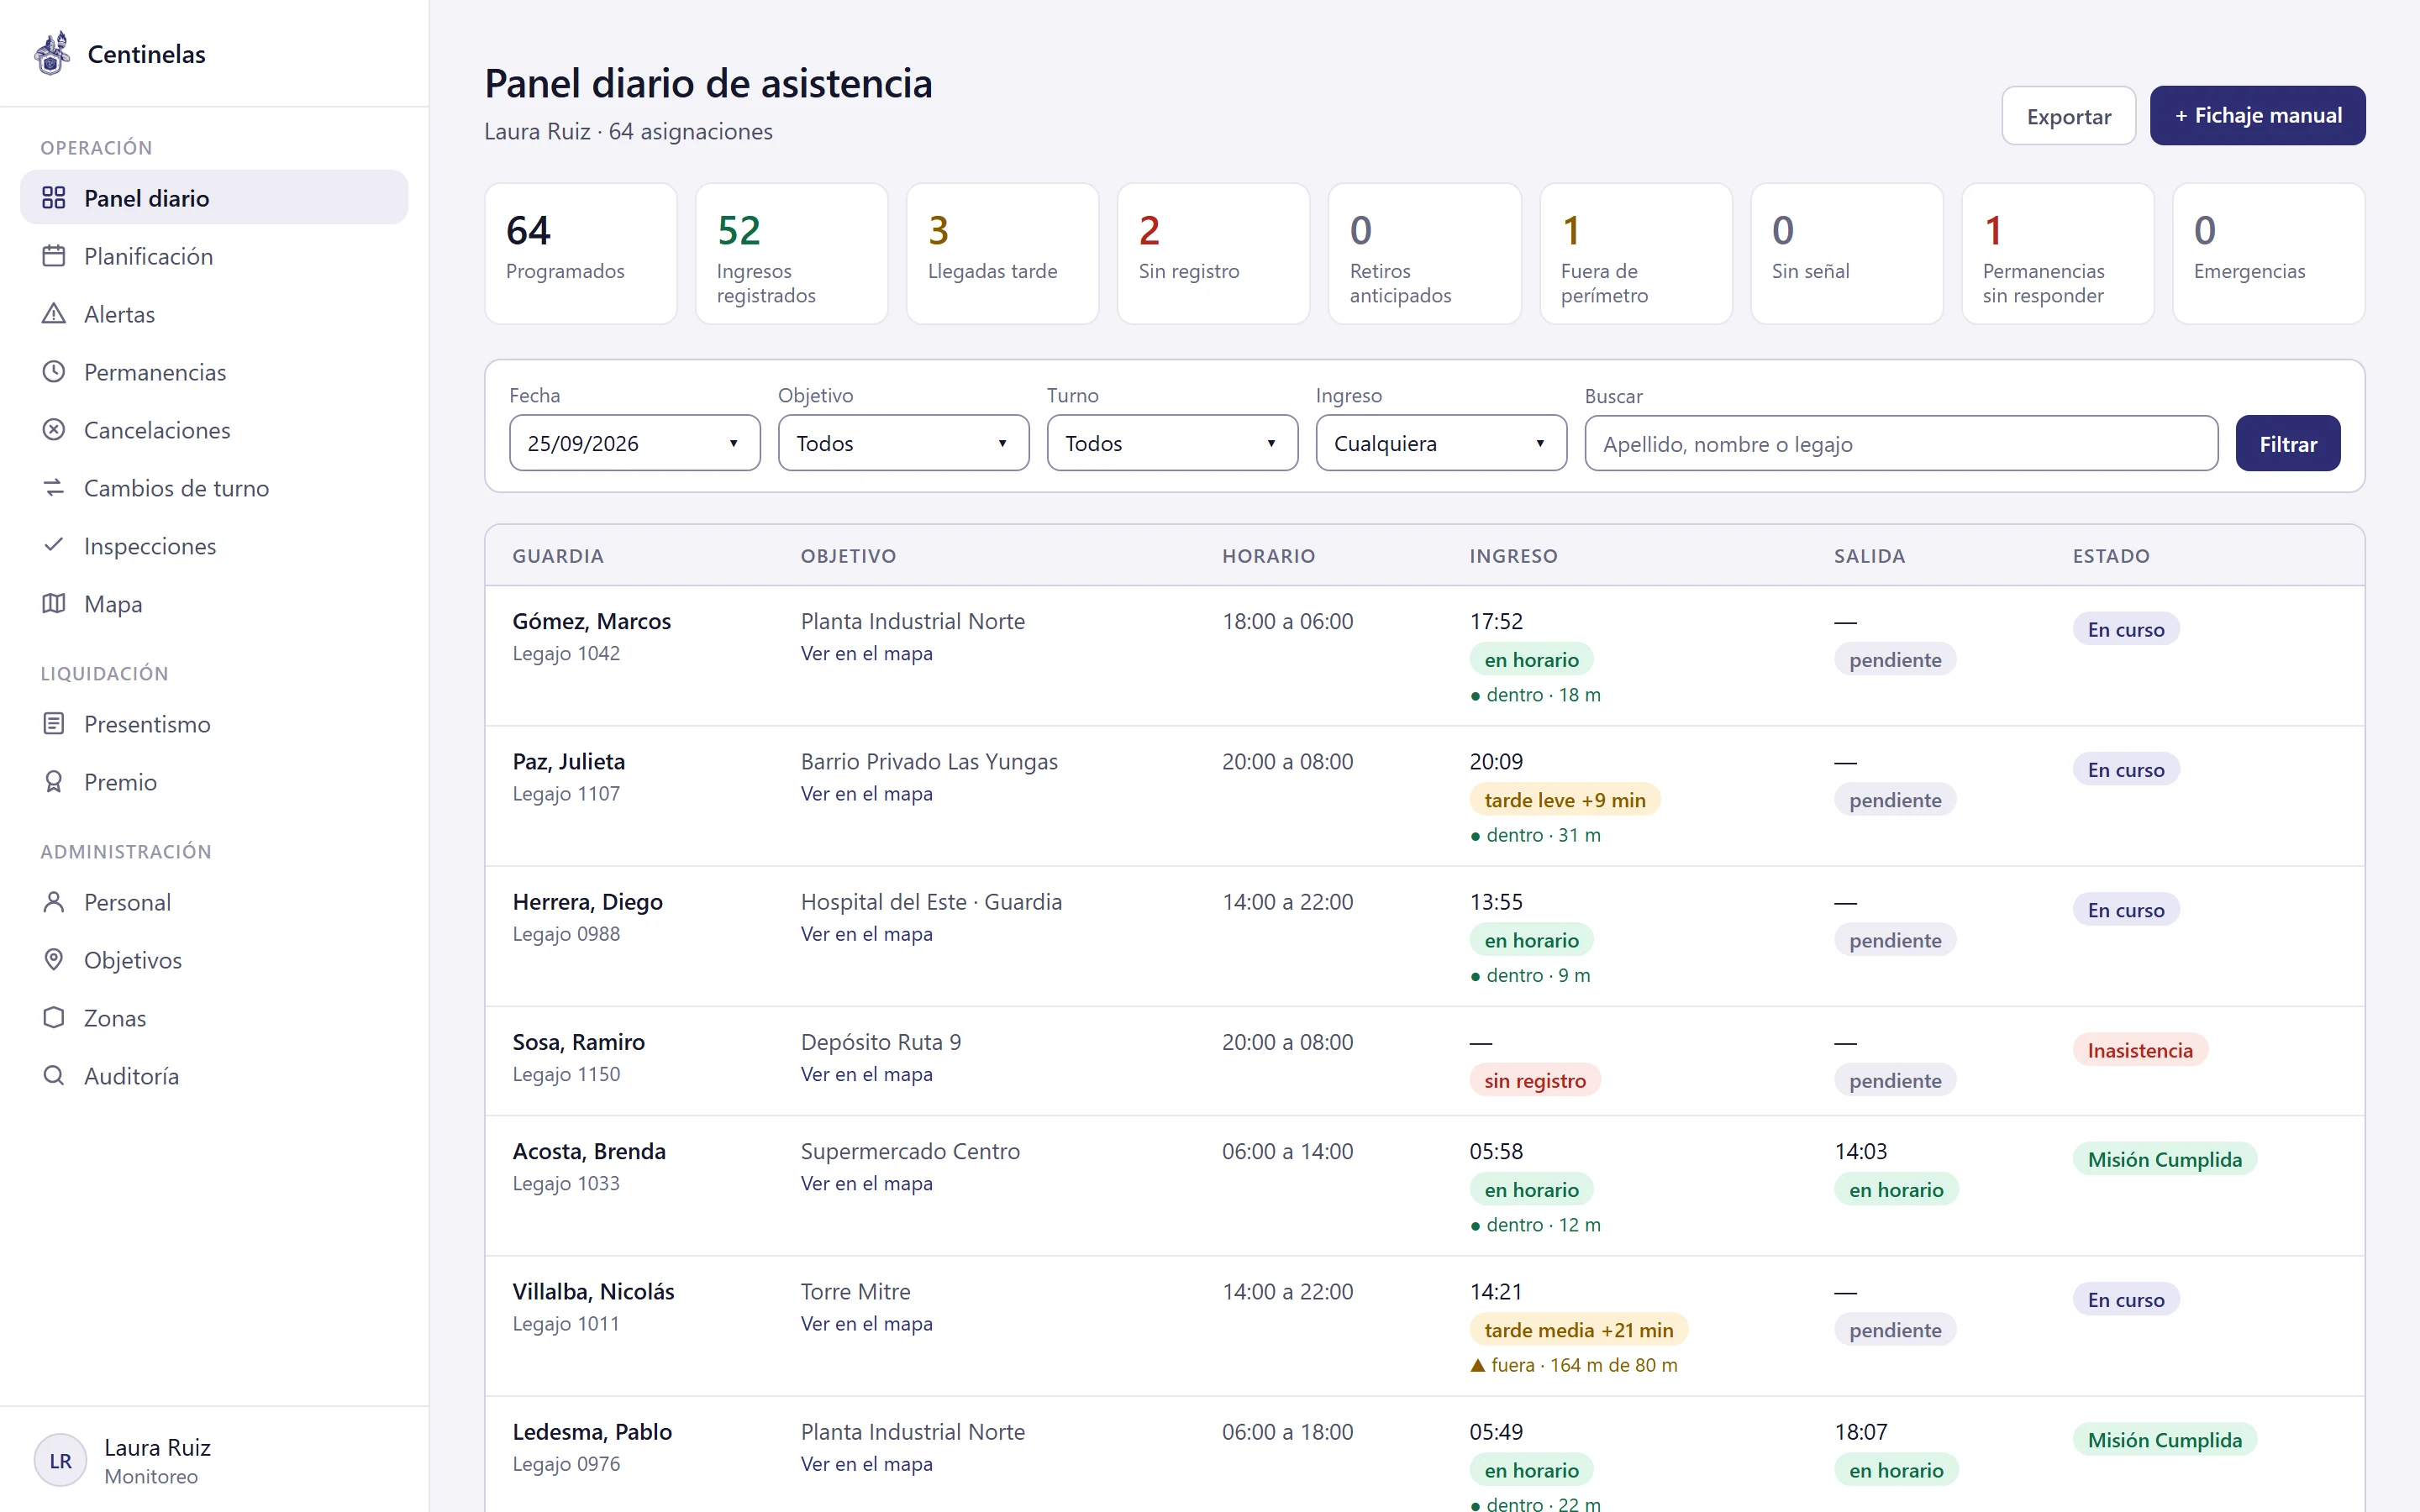Click the Cancelaciones circled-x icon
The image size is (2420, 1512).
point(54,430)
